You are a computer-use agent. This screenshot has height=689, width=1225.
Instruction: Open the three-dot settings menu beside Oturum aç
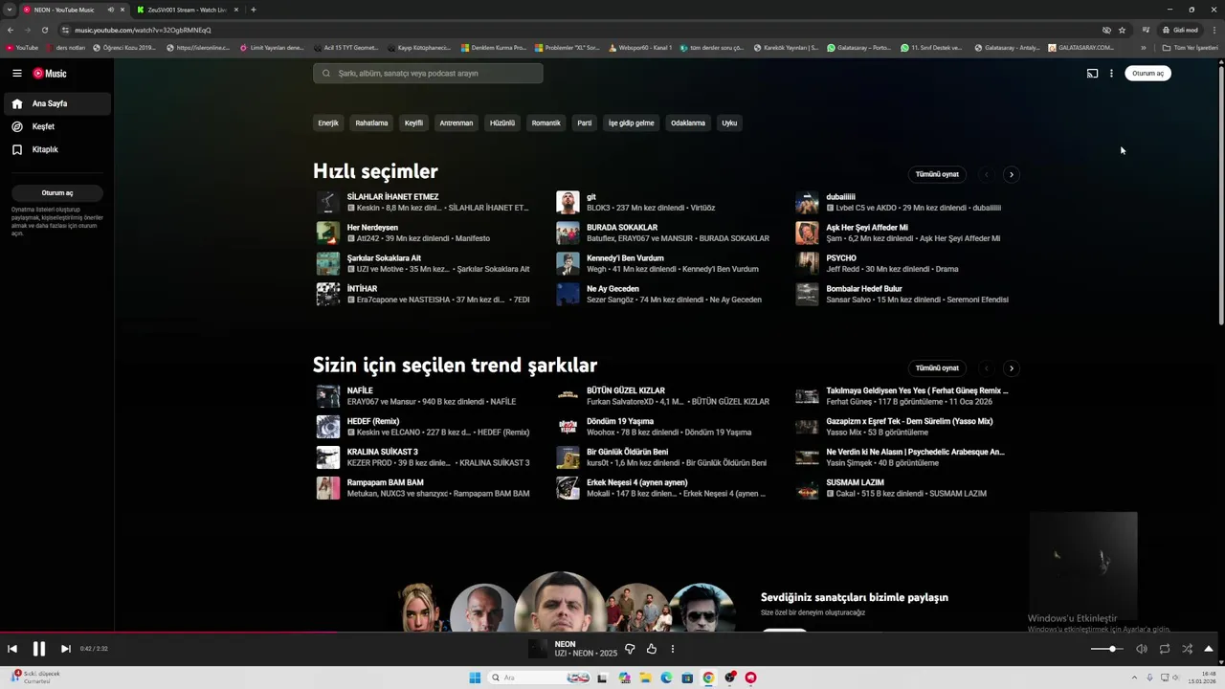point(1111,73)
